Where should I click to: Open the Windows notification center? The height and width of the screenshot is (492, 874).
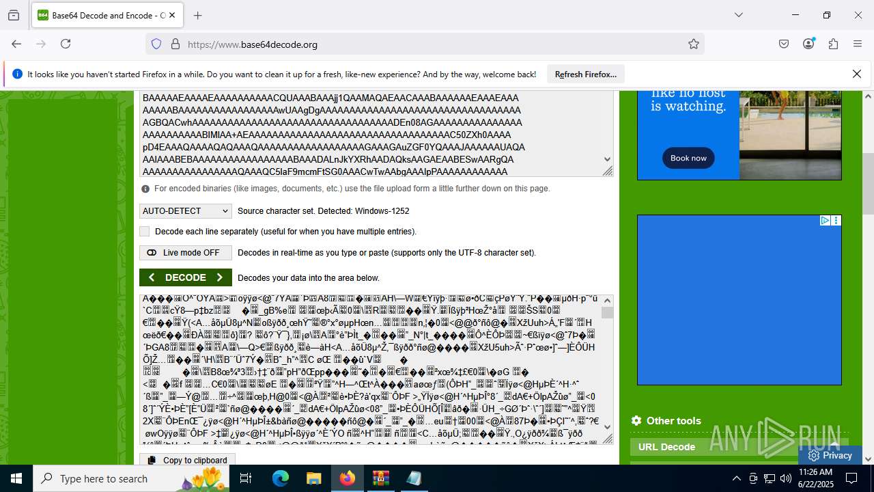point(851,478)
